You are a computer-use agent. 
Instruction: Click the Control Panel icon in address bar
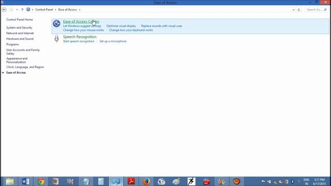click(x=28, y=9)
